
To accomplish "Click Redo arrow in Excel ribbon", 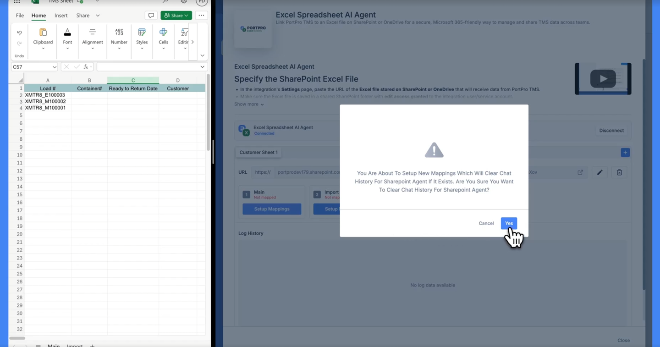I will pos(19,44).
